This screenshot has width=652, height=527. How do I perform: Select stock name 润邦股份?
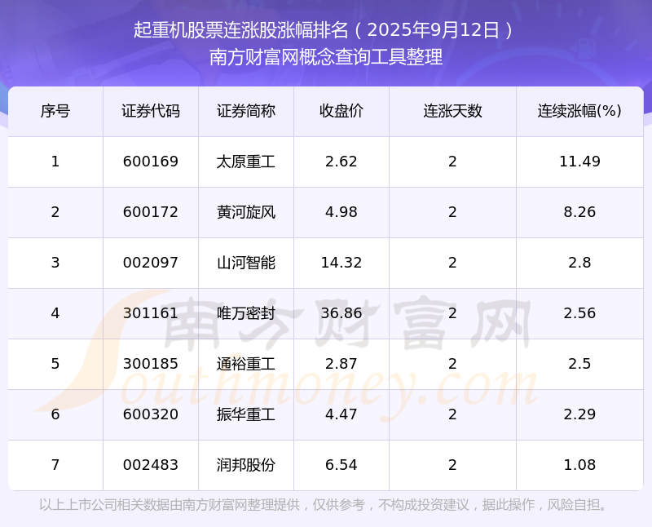[x=246, y=465]
